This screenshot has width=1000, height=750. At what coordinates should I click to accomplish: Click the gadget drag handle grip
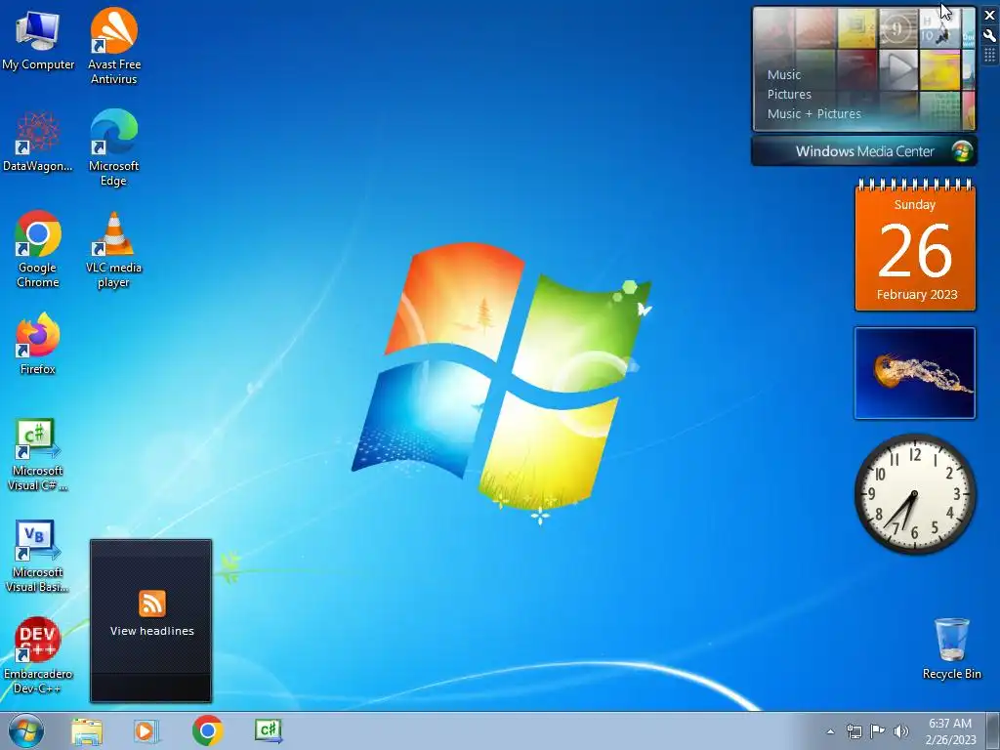990,56
